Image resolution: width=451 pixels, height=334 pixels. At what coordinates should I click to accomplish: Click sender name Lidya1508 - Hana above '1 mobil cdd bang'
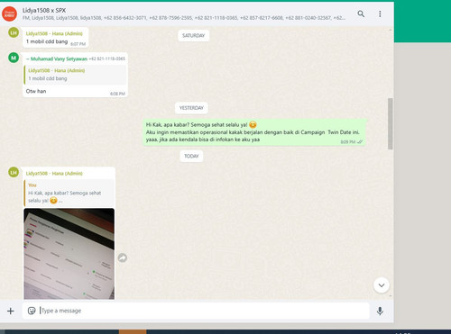click(x=54, y=33)
